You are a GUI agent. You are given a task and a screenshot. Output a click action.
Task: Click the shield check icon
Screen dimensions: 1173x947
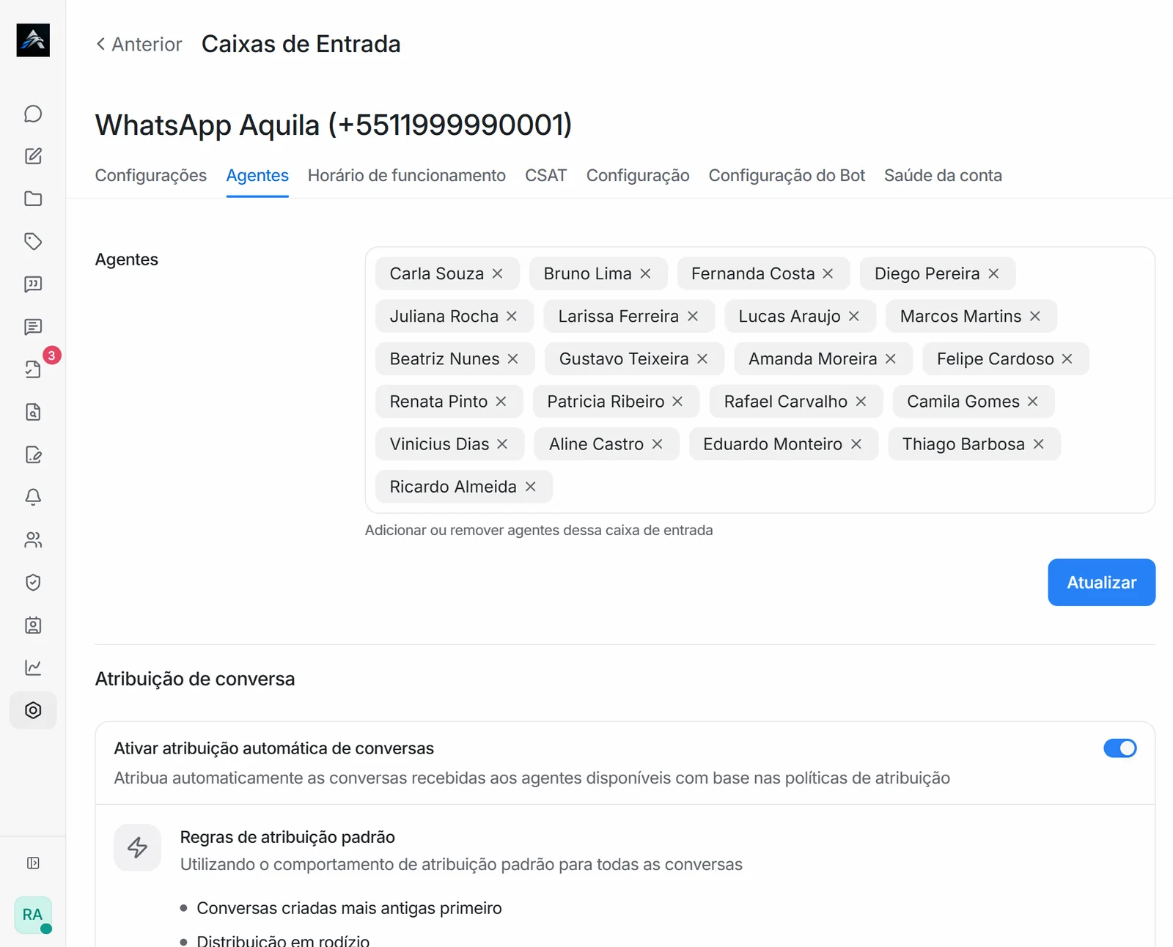[x=33, y=583]
